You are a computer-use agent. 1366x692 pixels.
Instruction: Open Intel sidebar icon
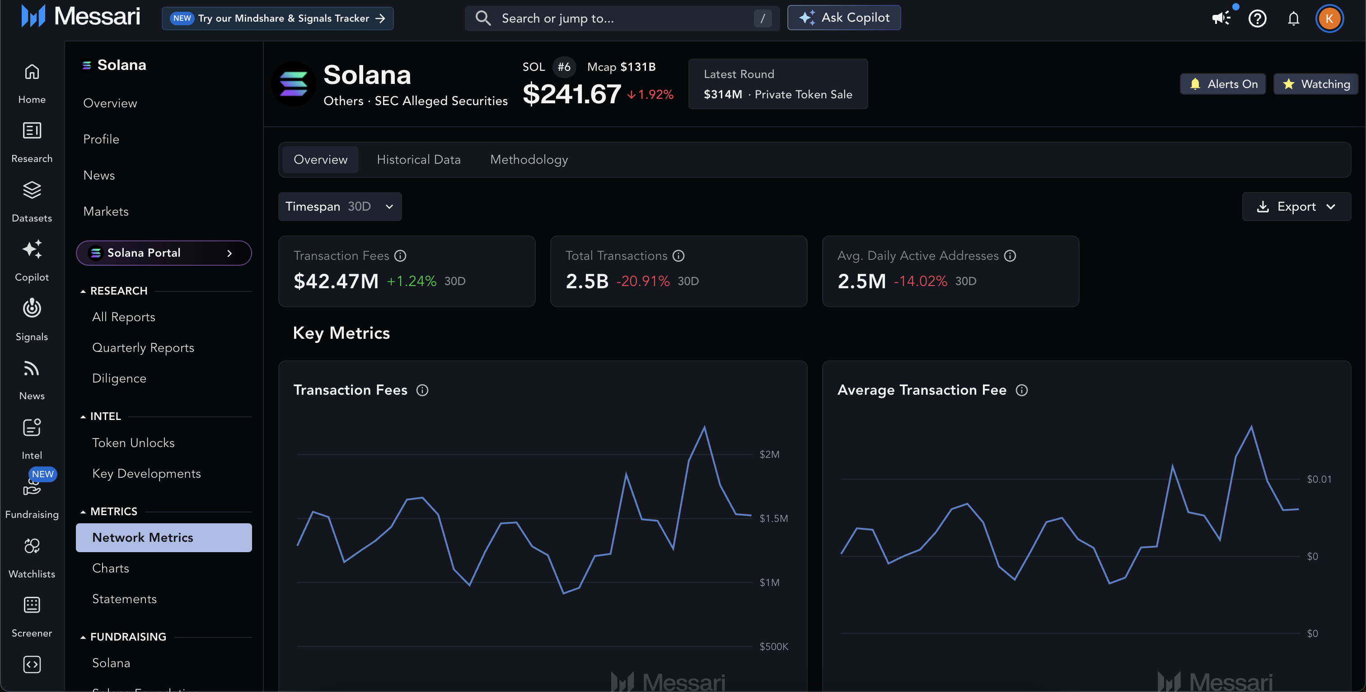(x=32, y=439)
